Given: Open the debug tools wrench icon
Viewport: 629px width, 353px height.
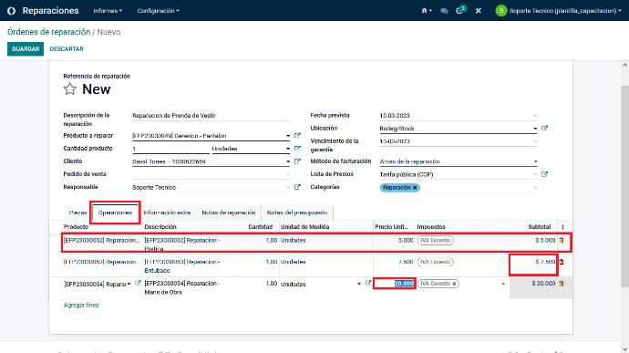Looking at the screenshot, I should click(479, 11).
